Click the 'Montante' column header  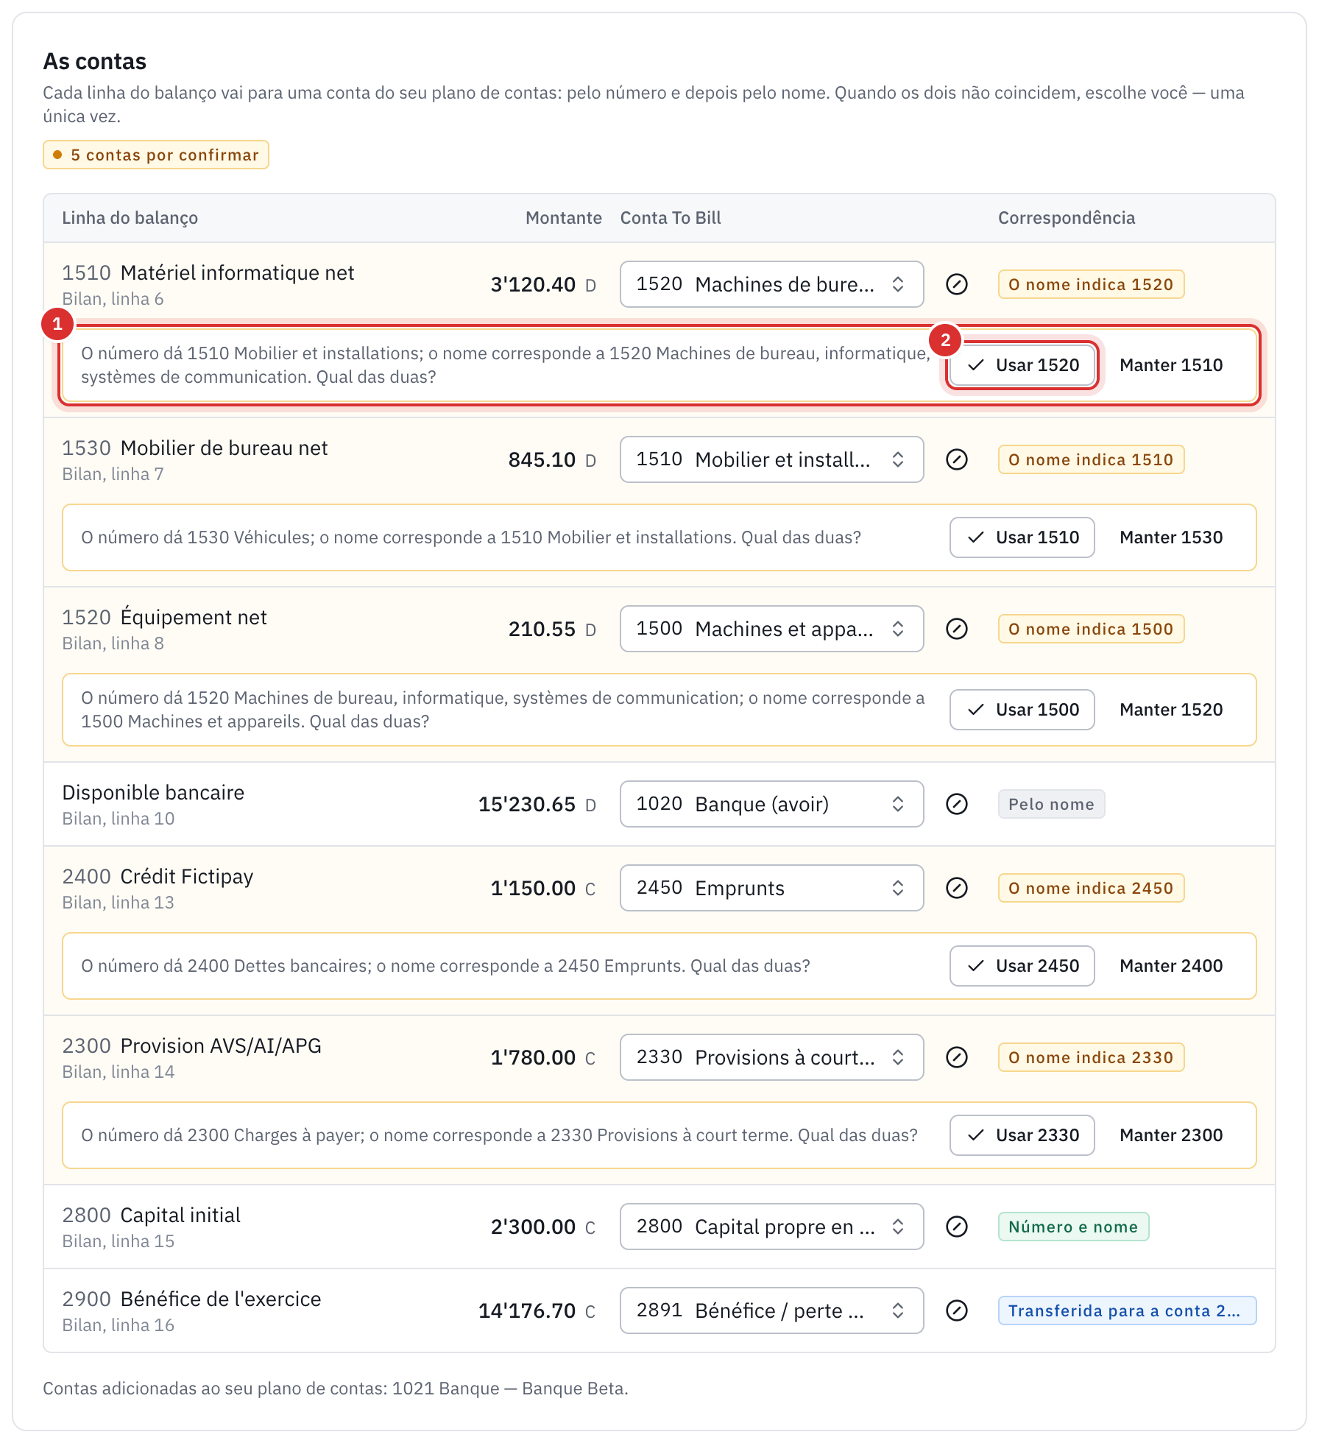(x=564, y=218)
